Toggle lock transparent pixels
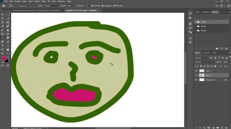231x129 pixels. [201, 66]
